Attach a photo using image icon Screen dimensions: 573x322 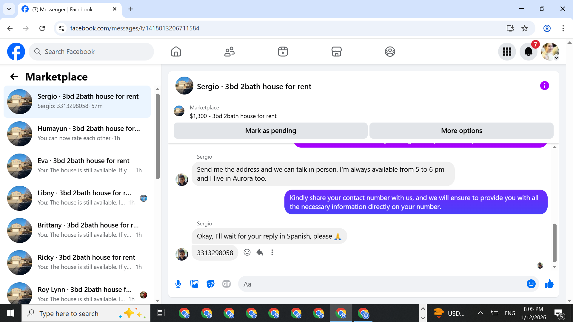click(x=194, y=284)
